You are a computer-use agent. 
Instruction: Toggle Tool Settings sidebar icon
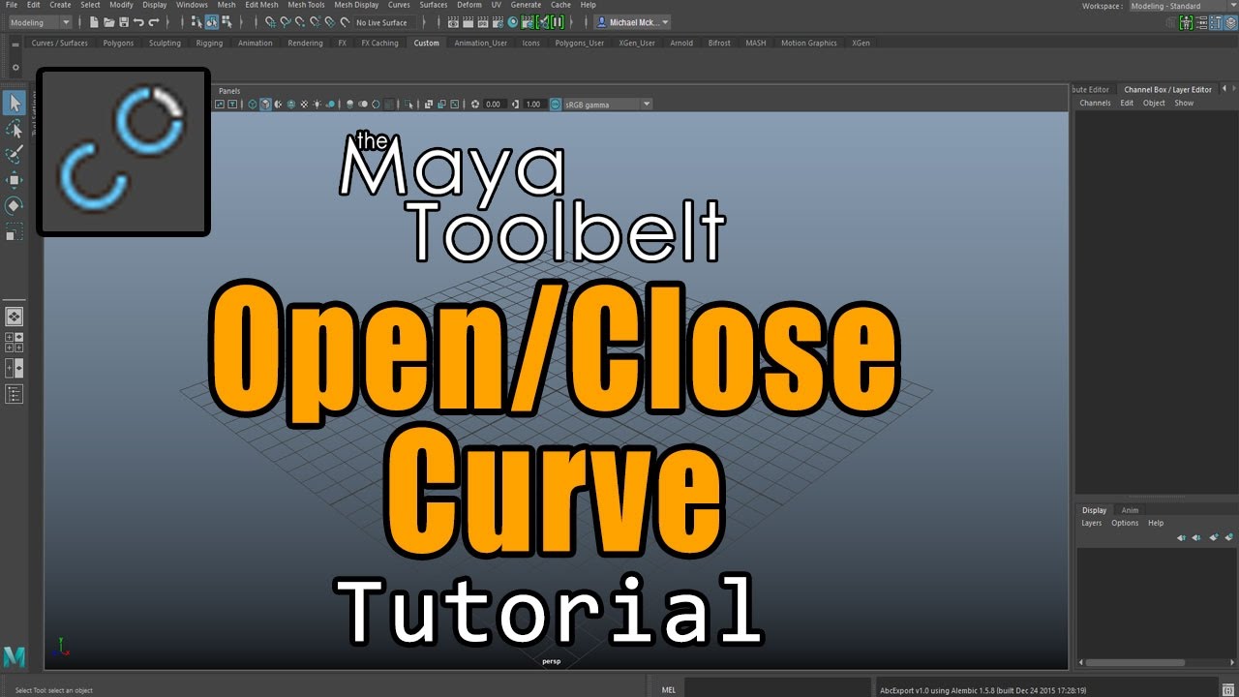[x=1216, y=22]
